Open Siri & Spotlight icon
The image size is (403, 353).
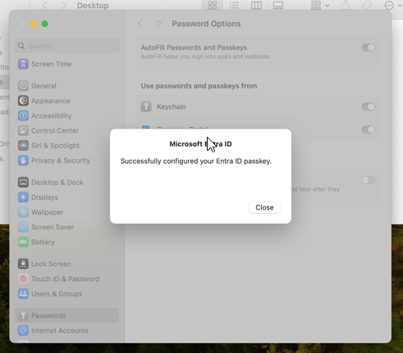click(23, 146)
